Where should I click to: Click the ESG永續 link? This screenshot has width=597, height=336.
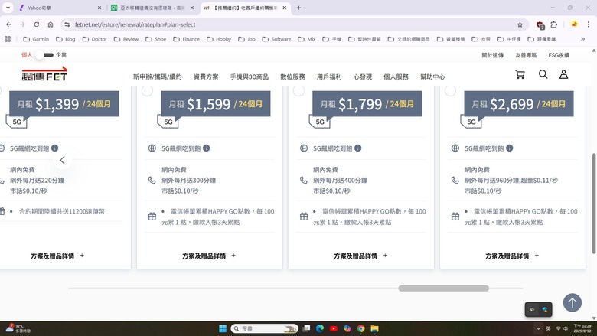[x=559, y=55]
